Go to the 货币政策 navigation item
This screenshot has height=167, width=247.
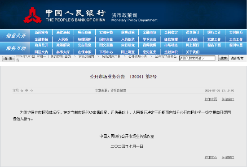[x=84, y=32]
